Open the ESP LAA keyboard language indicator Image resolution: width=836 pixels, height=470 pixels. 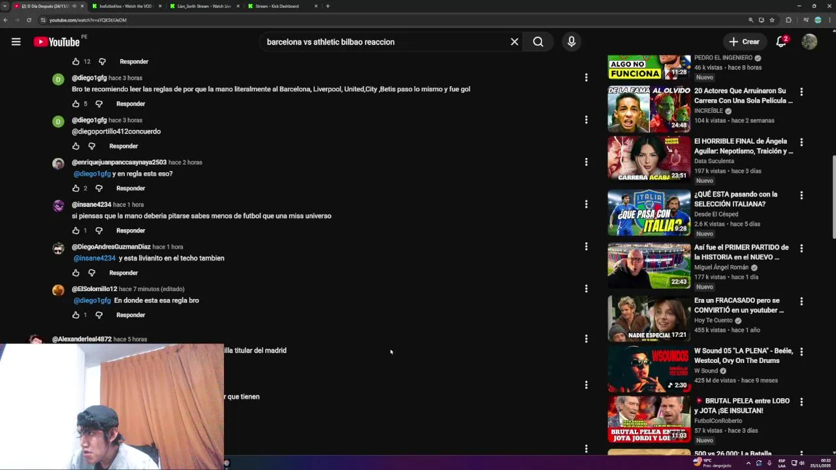(x=782, y=463)
